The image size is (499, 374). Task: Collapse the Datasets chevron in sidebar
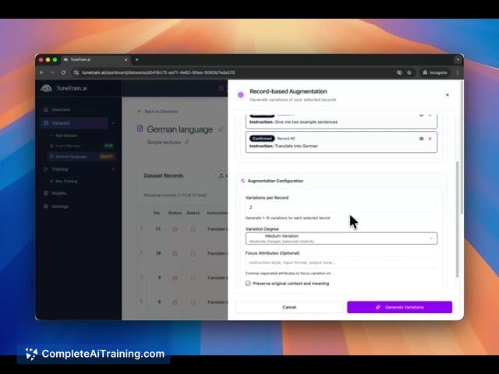click(113, 123)
